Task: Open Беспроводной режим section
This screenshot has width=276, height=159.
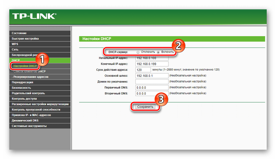Action: 40,55
